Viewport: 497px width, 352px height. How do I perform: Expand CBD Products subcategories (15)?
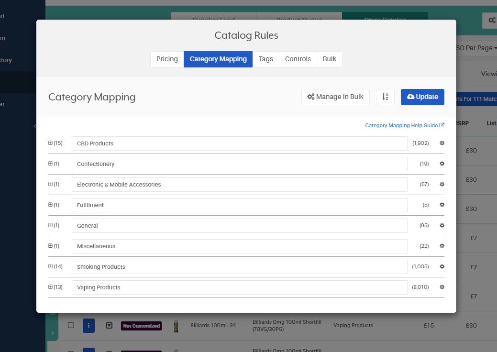[50, 143]
